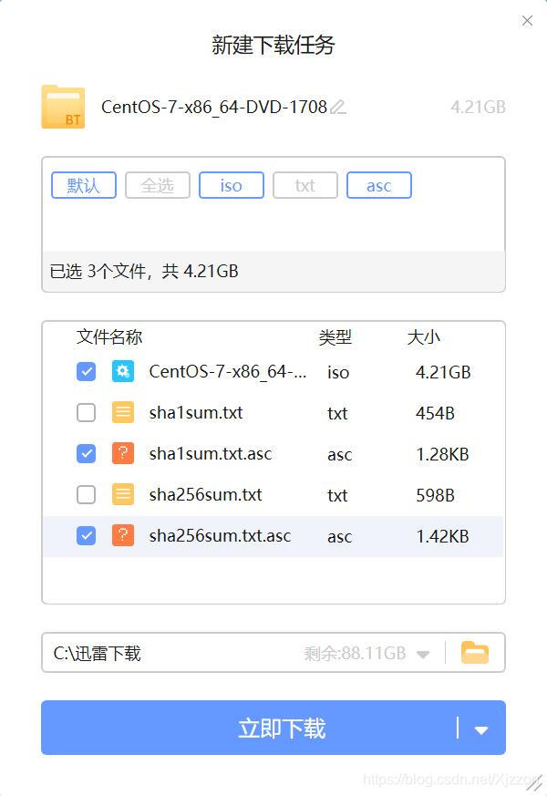The width and height of the screenshot is (547, 796).
Task: Uncheck the sha1sum.txt.asc checkbox
Action: 87,453
